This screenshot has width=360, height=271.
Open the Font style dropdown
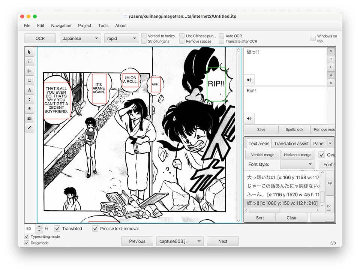point(297,164)
